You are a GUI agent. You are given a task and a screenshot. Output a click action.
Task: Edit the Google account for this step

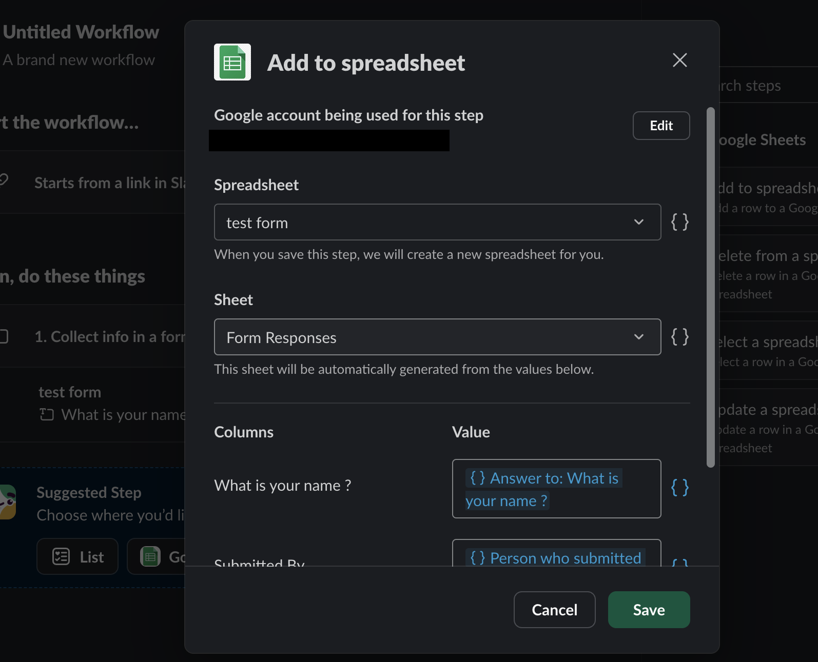pos(661,126)
